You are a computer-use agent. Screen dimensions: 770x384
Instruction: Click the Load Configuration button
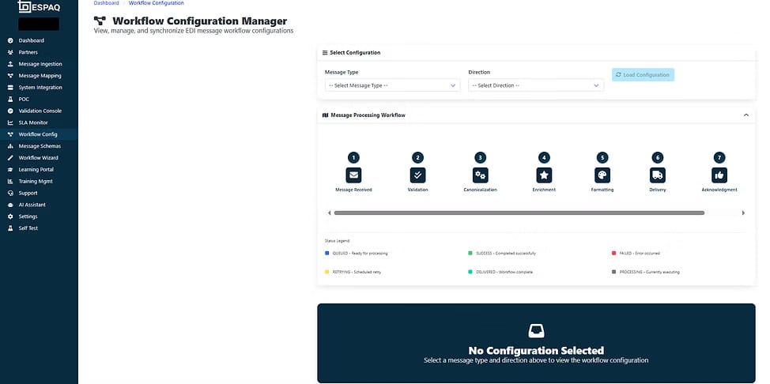coord(643,74)
